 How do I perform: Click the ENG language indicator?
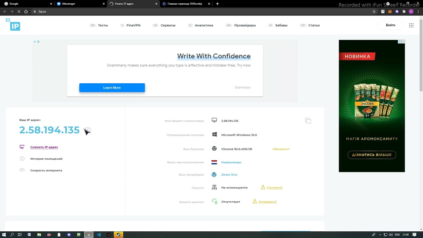pos(397,235)
